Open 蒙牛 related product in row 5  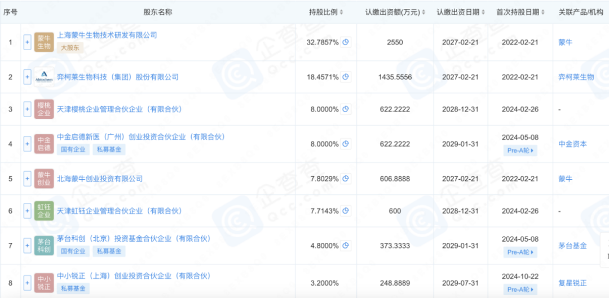tap(565, 179)
